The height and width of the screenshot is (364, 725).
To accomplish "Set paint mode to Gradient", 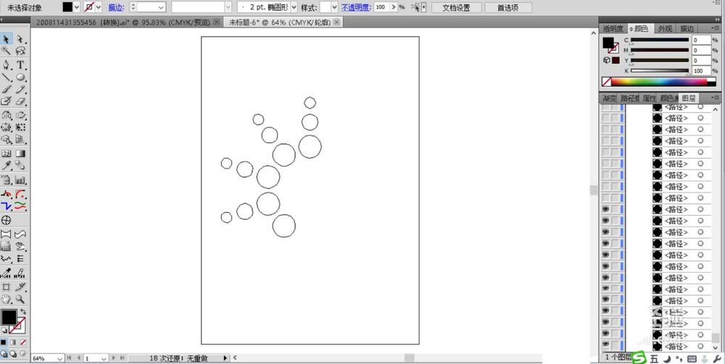I will click(x=13, y=342).
